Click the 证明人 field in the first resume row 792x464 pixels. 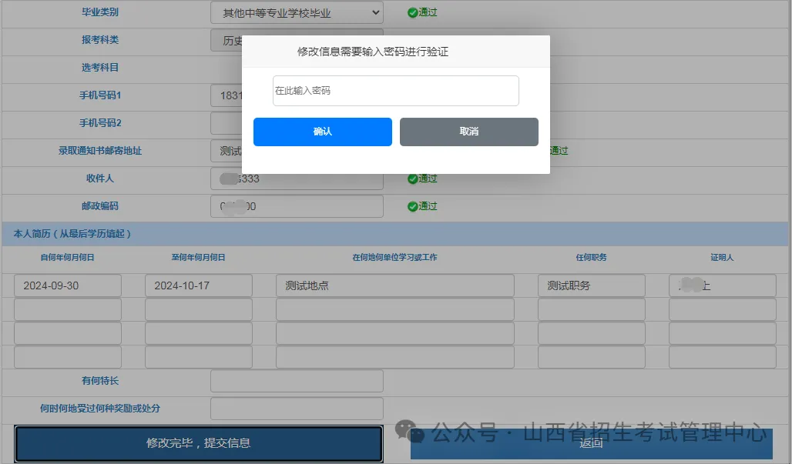[723, 285]
